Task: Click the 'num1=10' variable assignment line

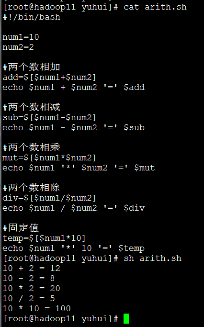Action: point(21,37)
